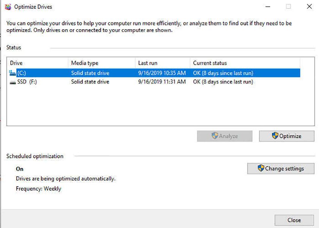Viewport: 319px width, 228px height.
Task: Click the (C:) drive icon
Action: click(x=13, y=73)
